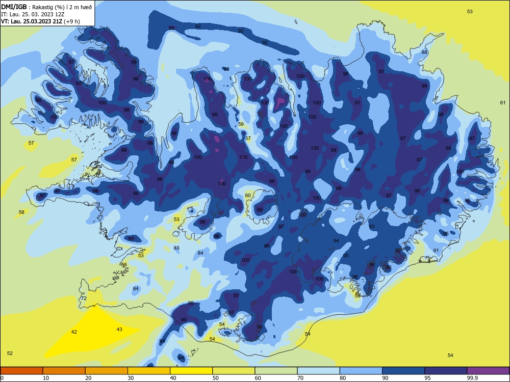Click the humidity value '91' on the map
This screenshot has height=382, width=510.
point(436,251)
